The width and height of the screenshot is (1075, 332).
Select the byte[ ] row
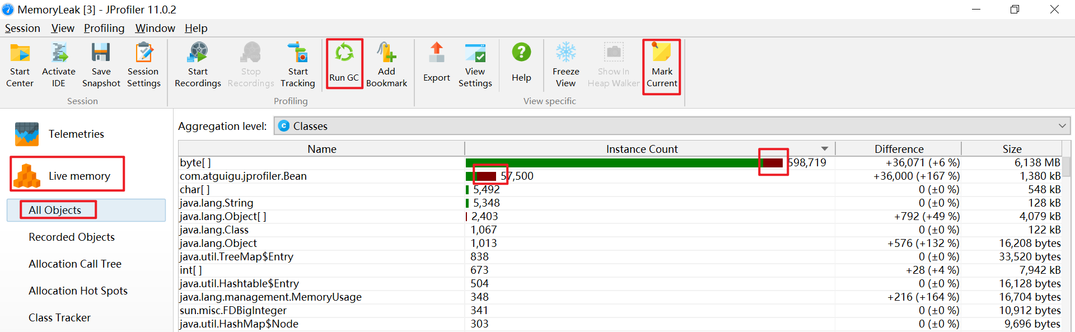620,162
